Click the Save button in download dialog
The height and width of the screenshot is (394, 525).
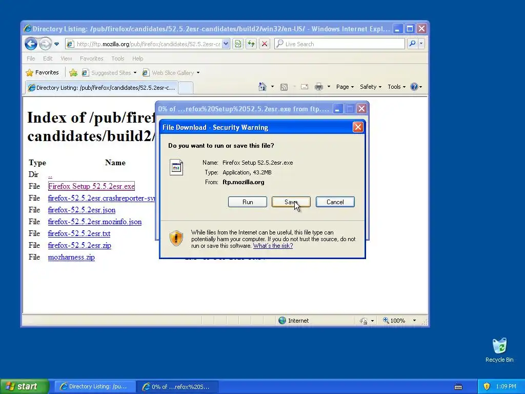tap(291, 202)
